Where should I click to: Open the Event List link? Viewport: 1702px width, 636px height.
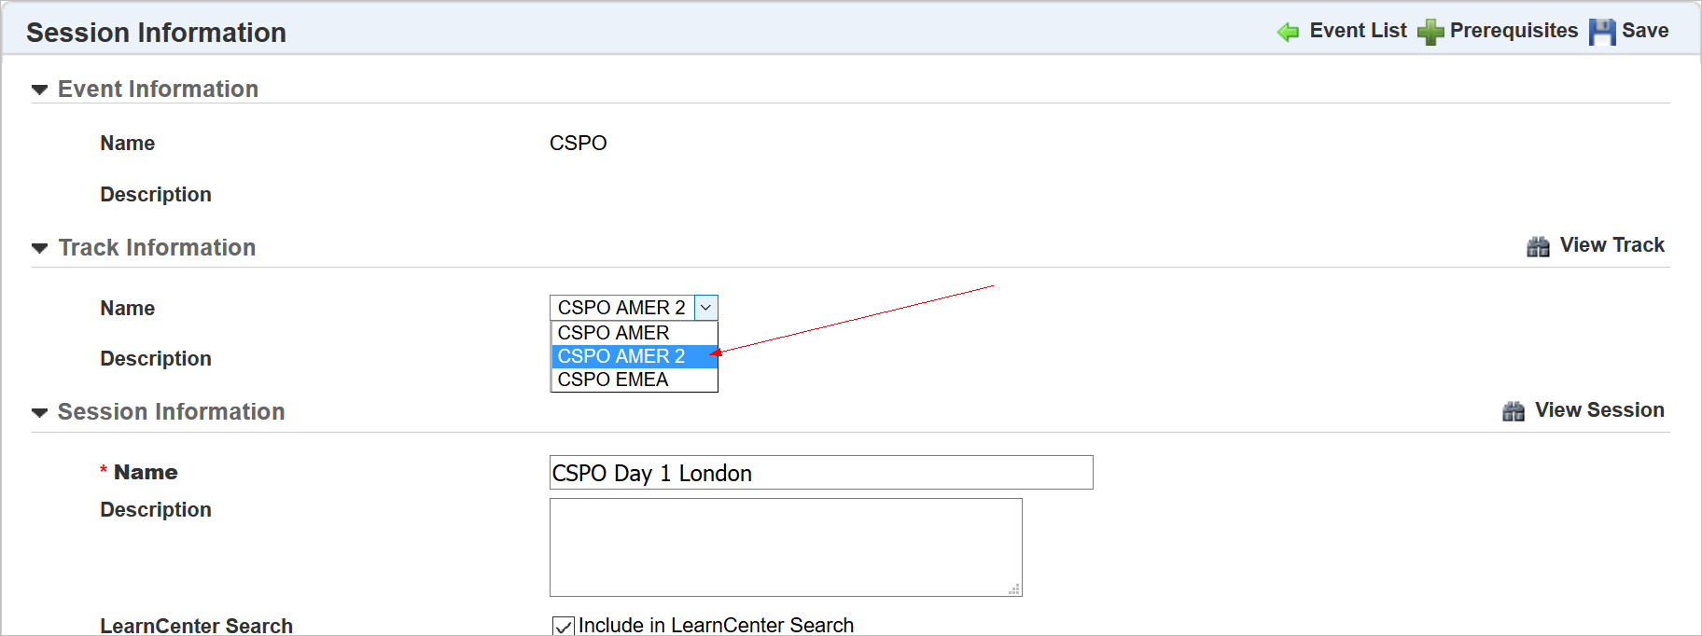pos(1358,31)
